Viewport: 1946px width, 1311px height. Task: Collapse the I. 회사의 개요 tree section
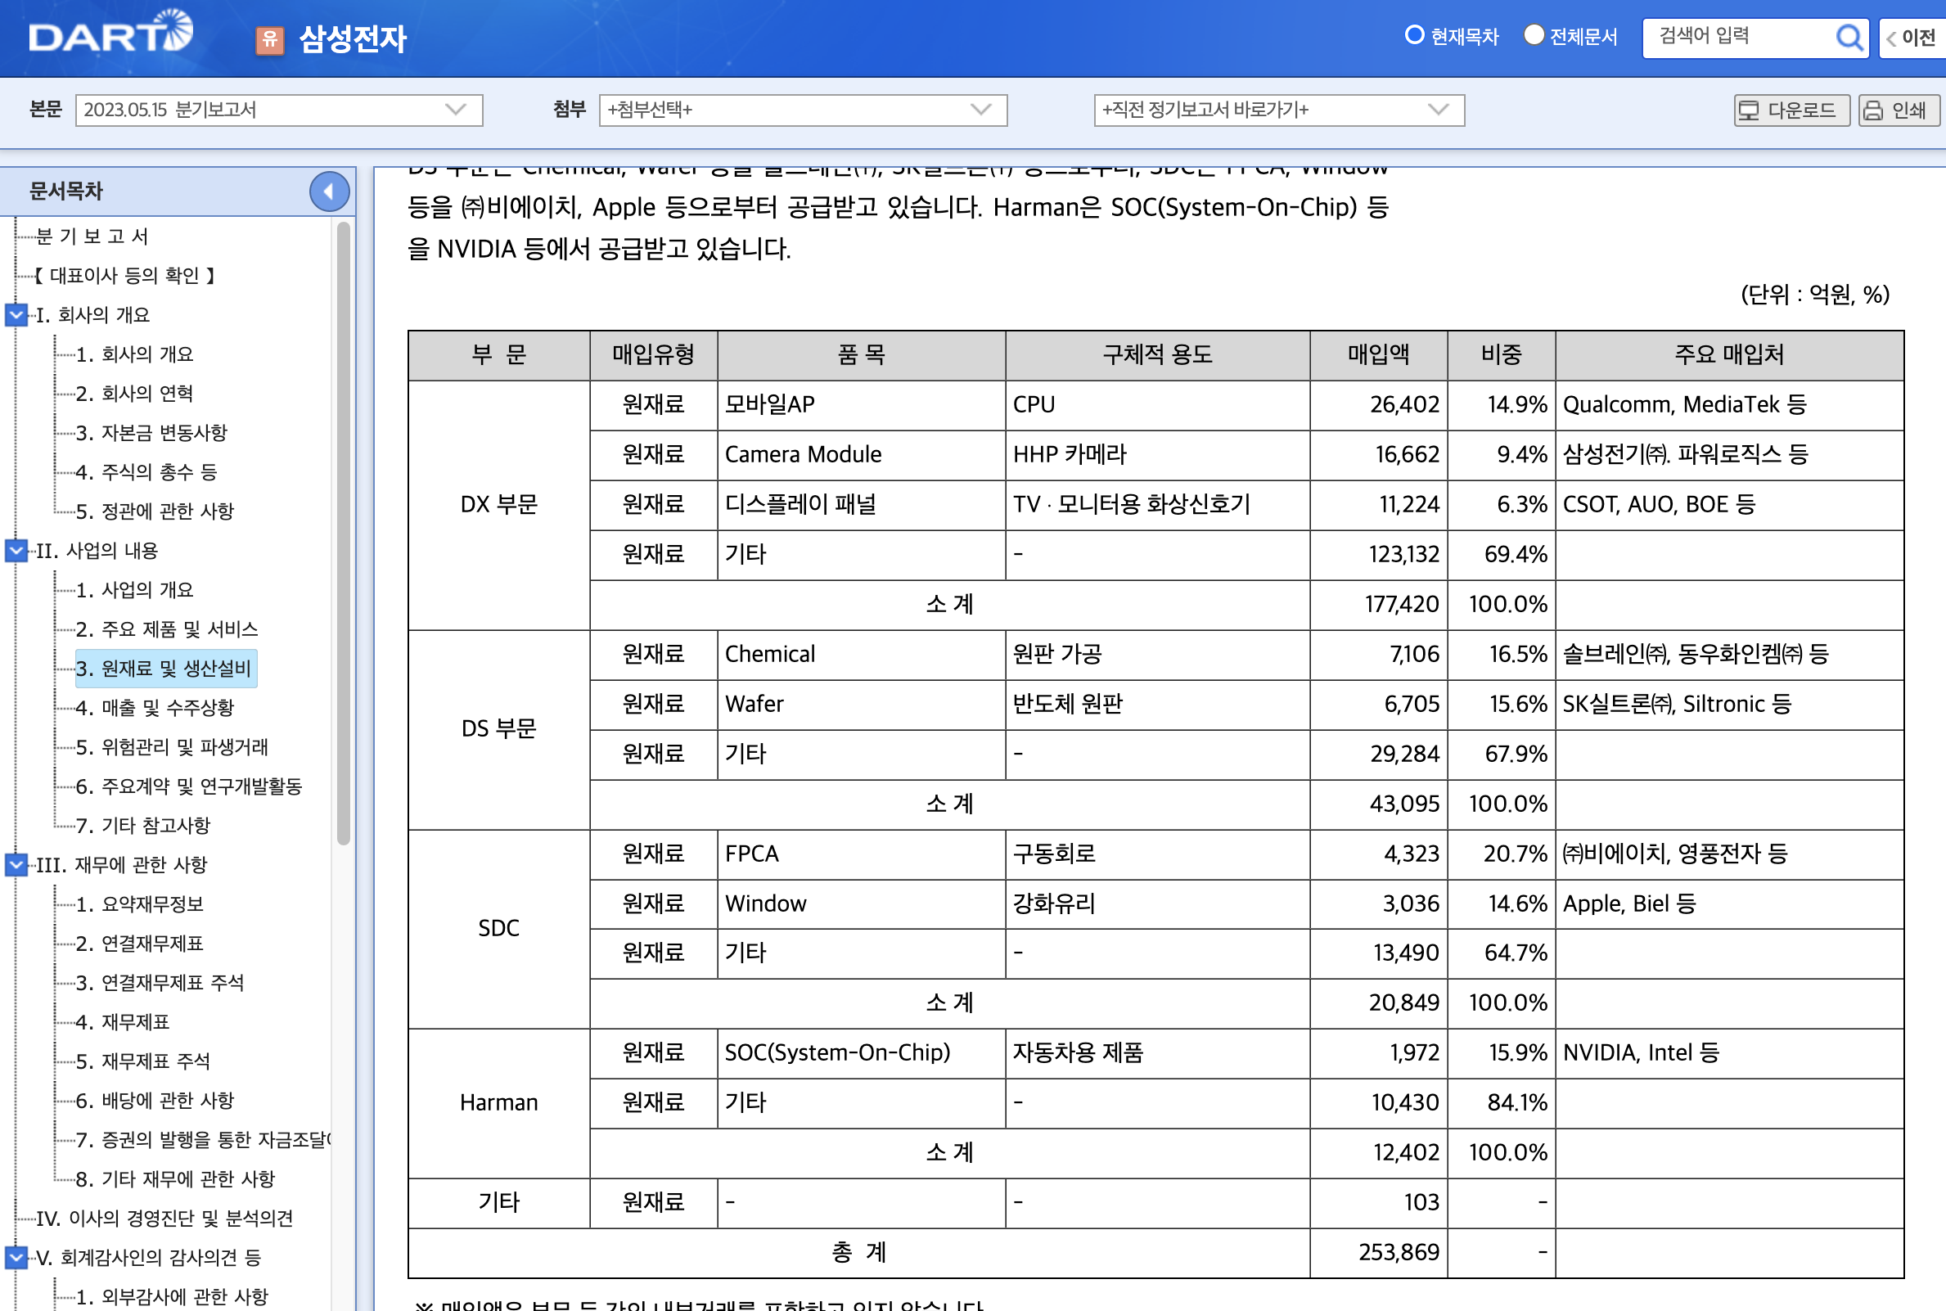coord(14,314)
